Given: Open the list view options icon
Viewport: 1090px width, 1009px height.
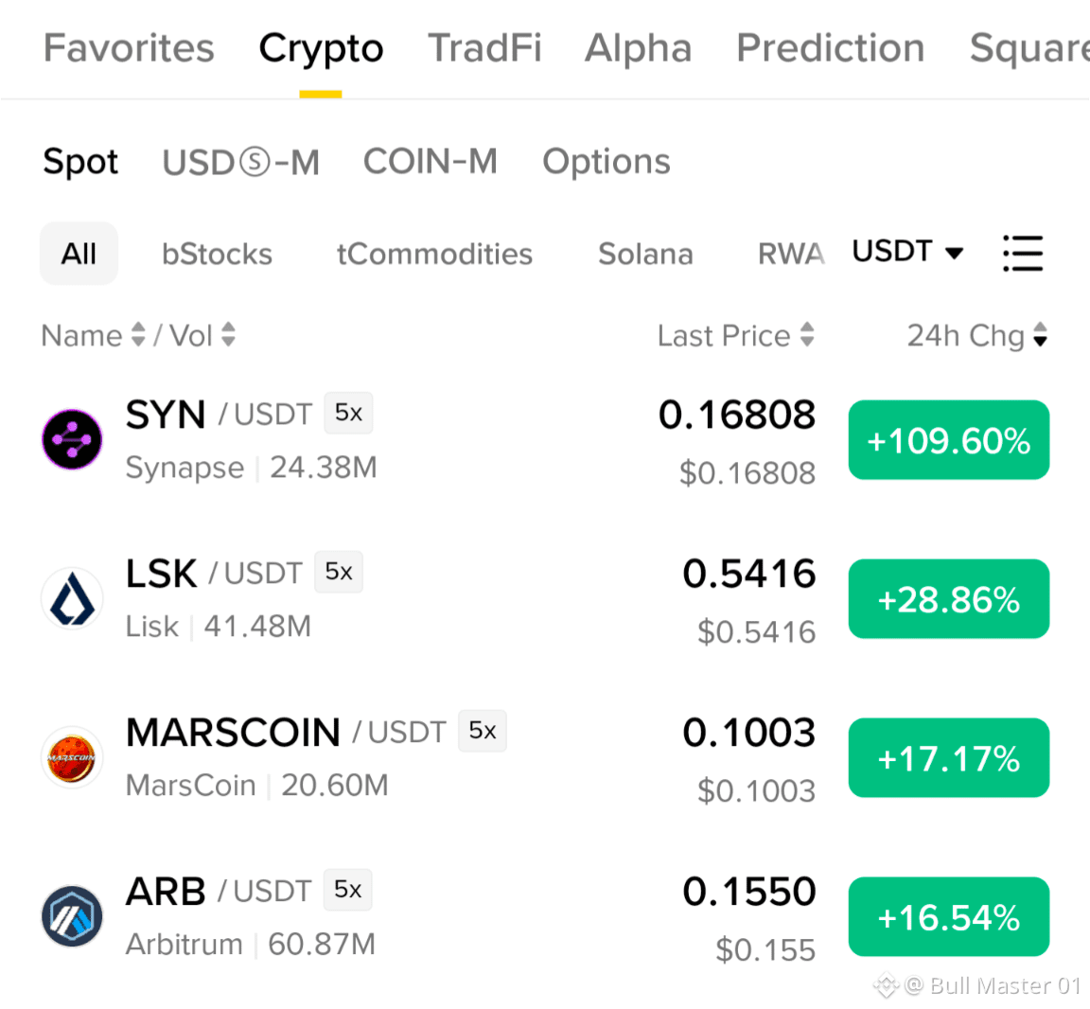Looking at the screenshot, I should (x=1023, y=253).
